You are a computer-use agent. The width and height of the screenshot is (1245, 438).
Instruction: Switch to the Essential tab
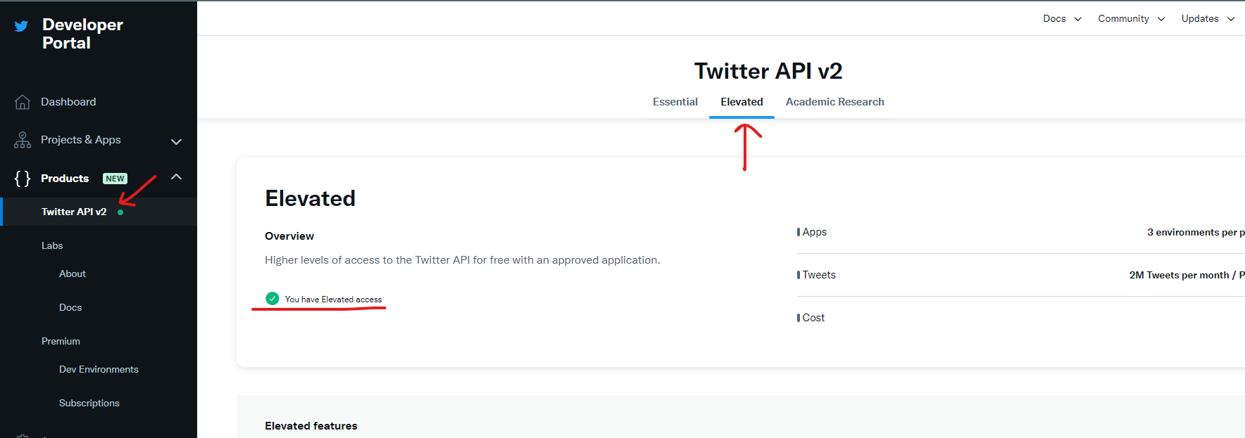tap(675, 102)
